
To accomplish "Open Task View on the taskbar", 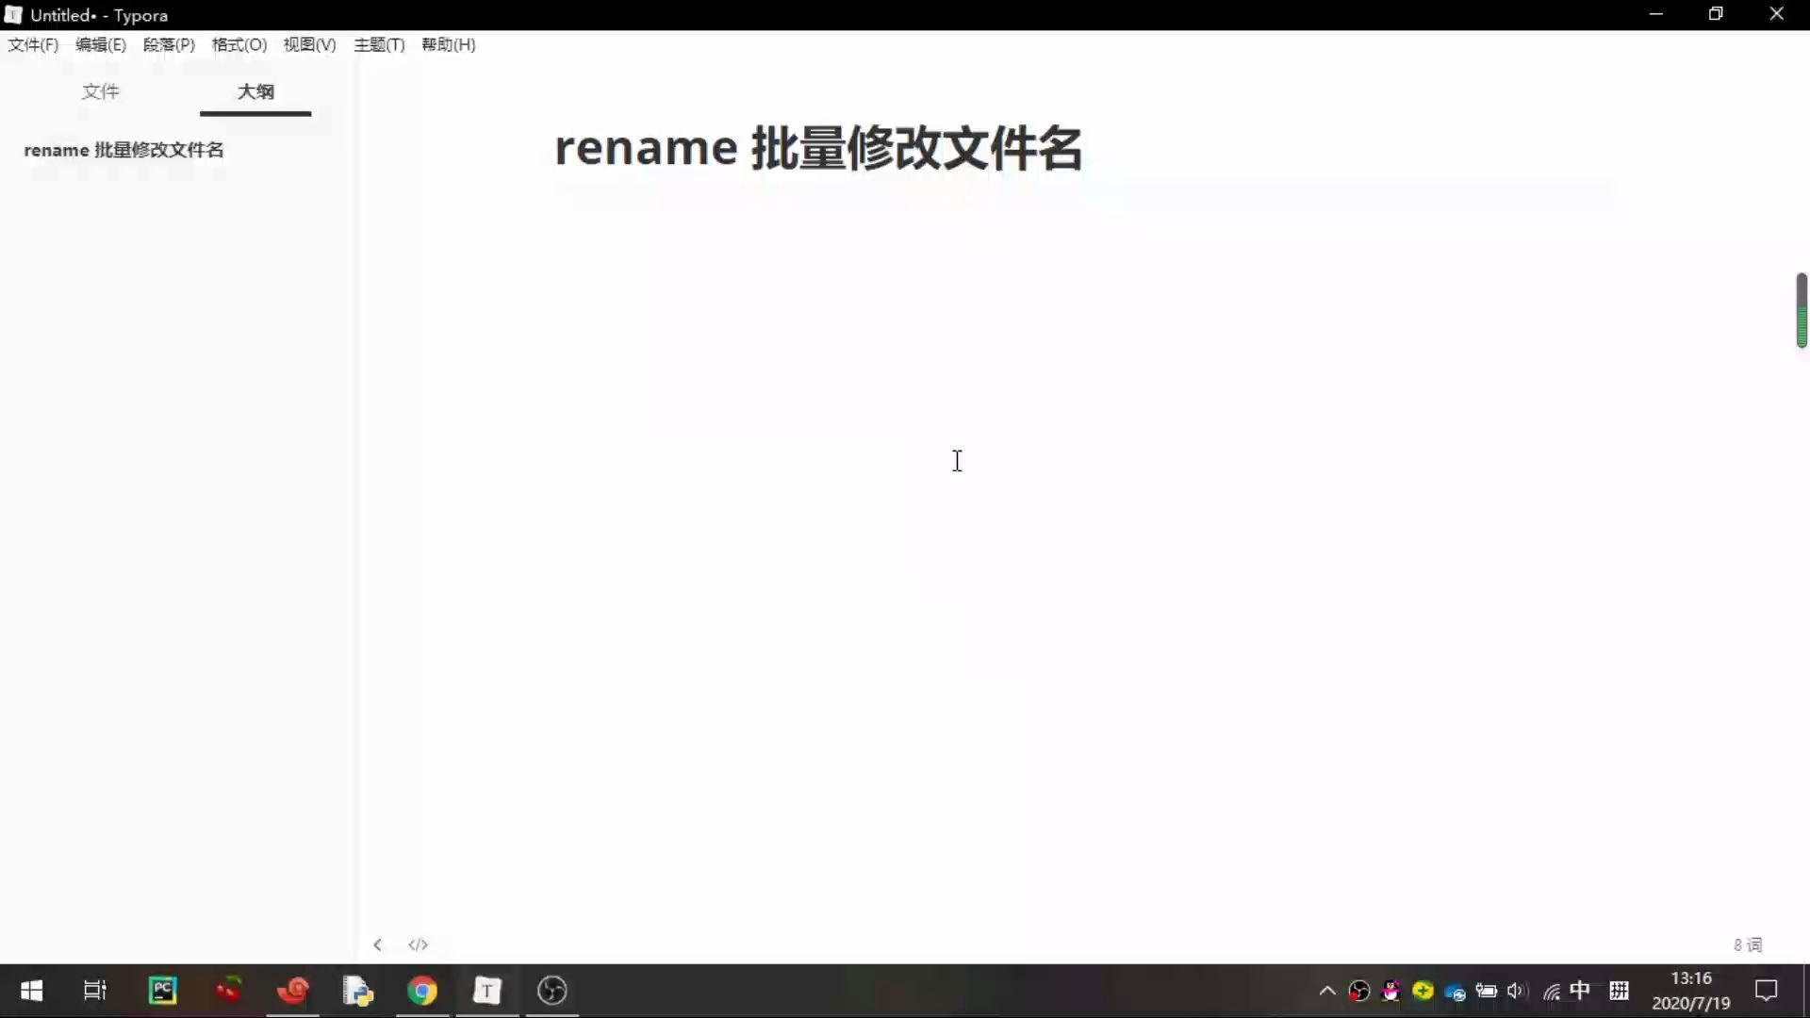I will [x=95, y=991].
